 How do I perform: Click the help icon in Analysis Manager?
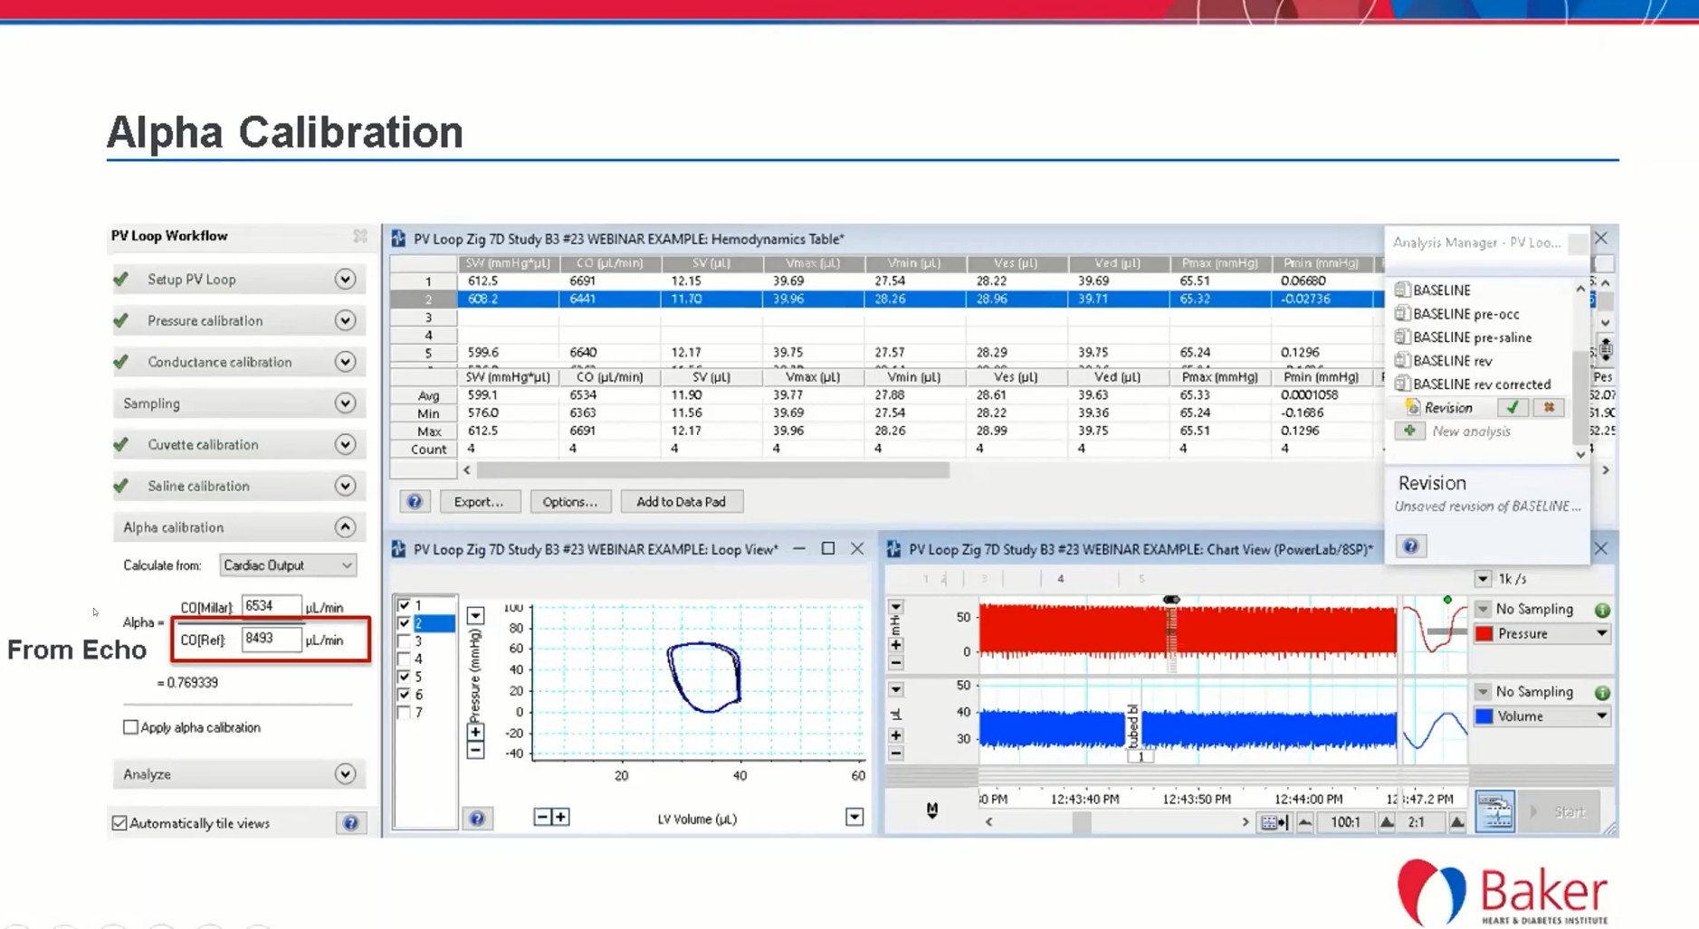[1410, 546]
